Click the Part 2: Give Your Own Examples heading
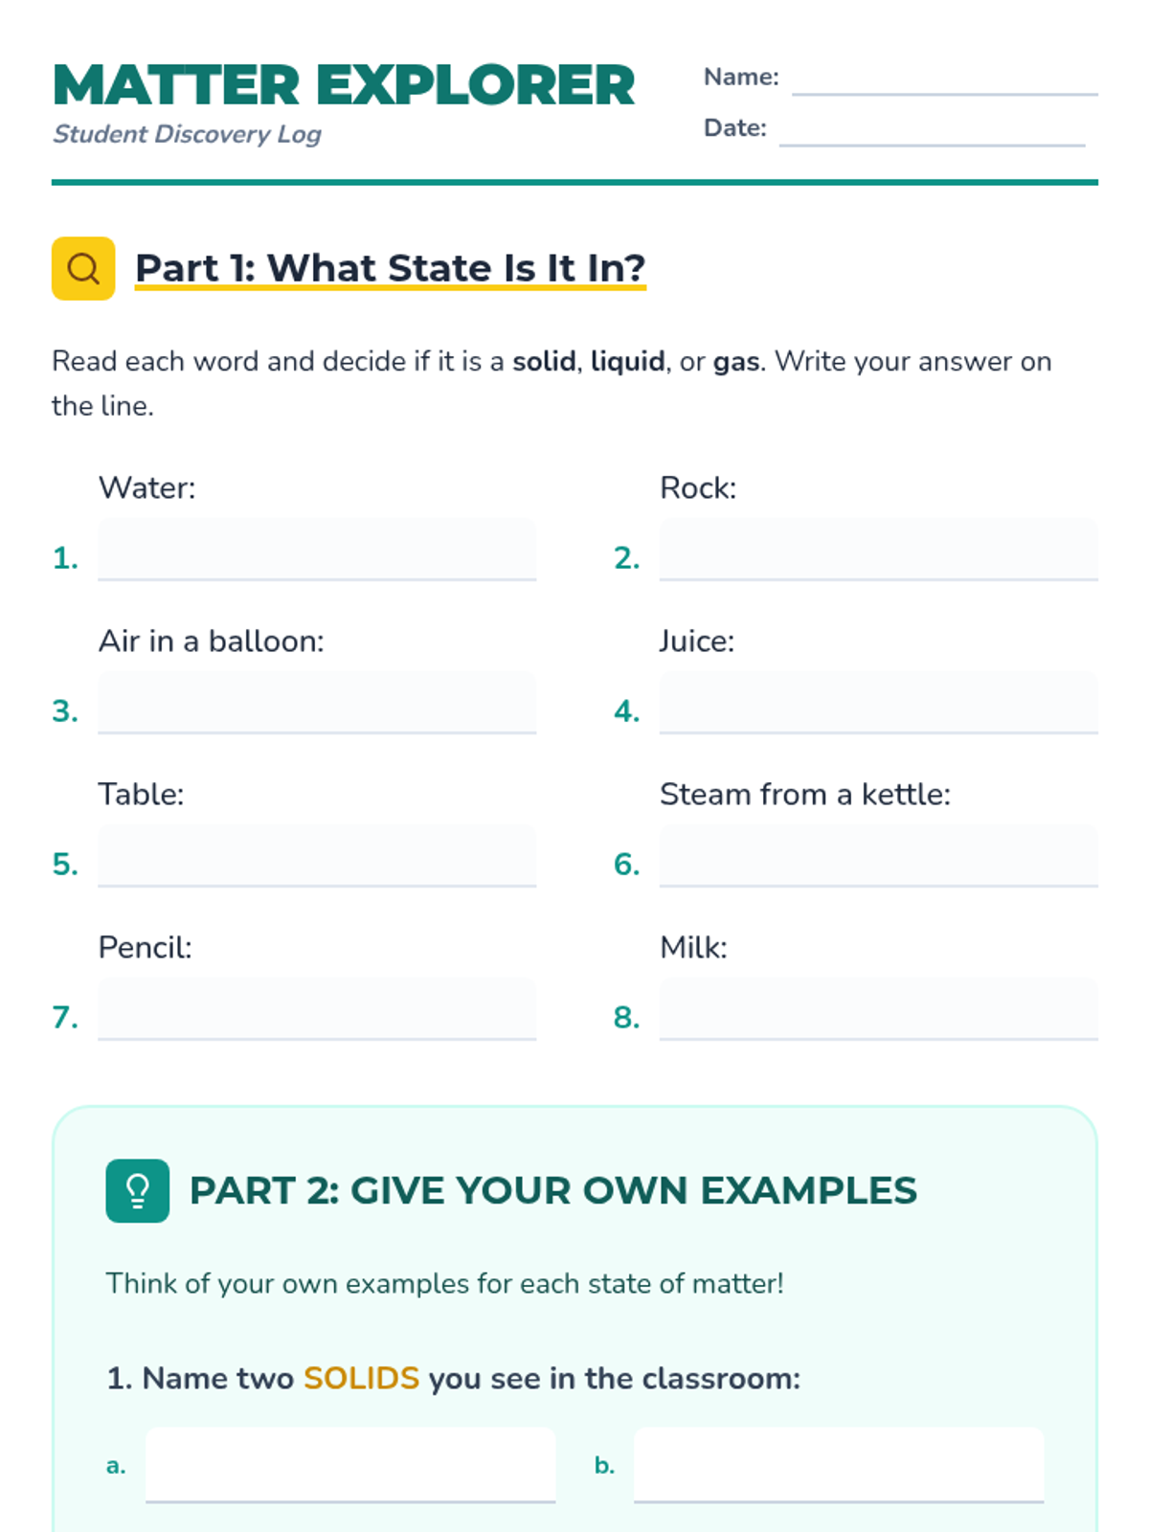 pyautogui.click(x=552, y=1190)
